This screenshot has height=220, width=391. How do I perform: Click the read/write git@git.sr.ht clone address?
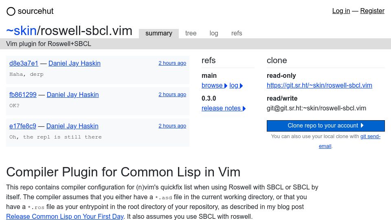coord(316,108)
